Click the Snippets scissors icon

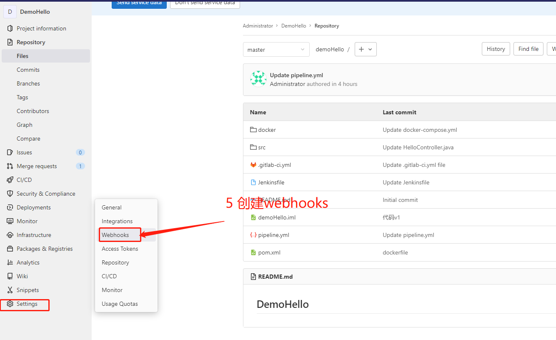[10, 290]
